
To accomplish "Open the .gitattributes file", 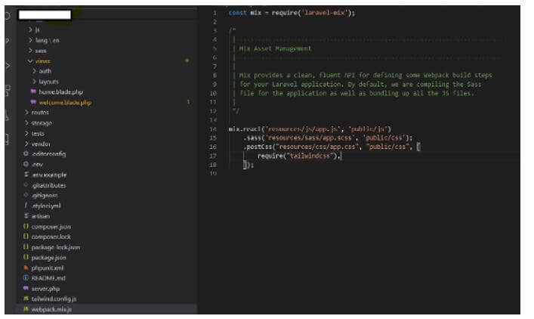I will click(48, 185).
